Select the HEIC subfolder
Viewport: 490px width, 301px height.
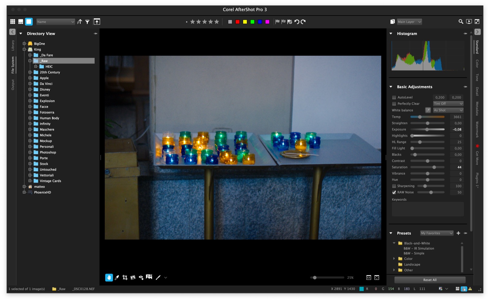tap(49, 67)
